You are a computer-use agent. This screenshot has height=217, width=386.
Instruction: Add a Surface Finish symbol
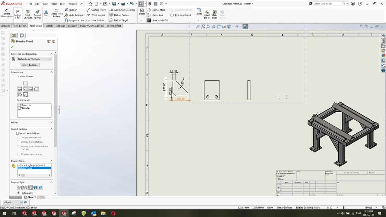click(x=96, y=10)
